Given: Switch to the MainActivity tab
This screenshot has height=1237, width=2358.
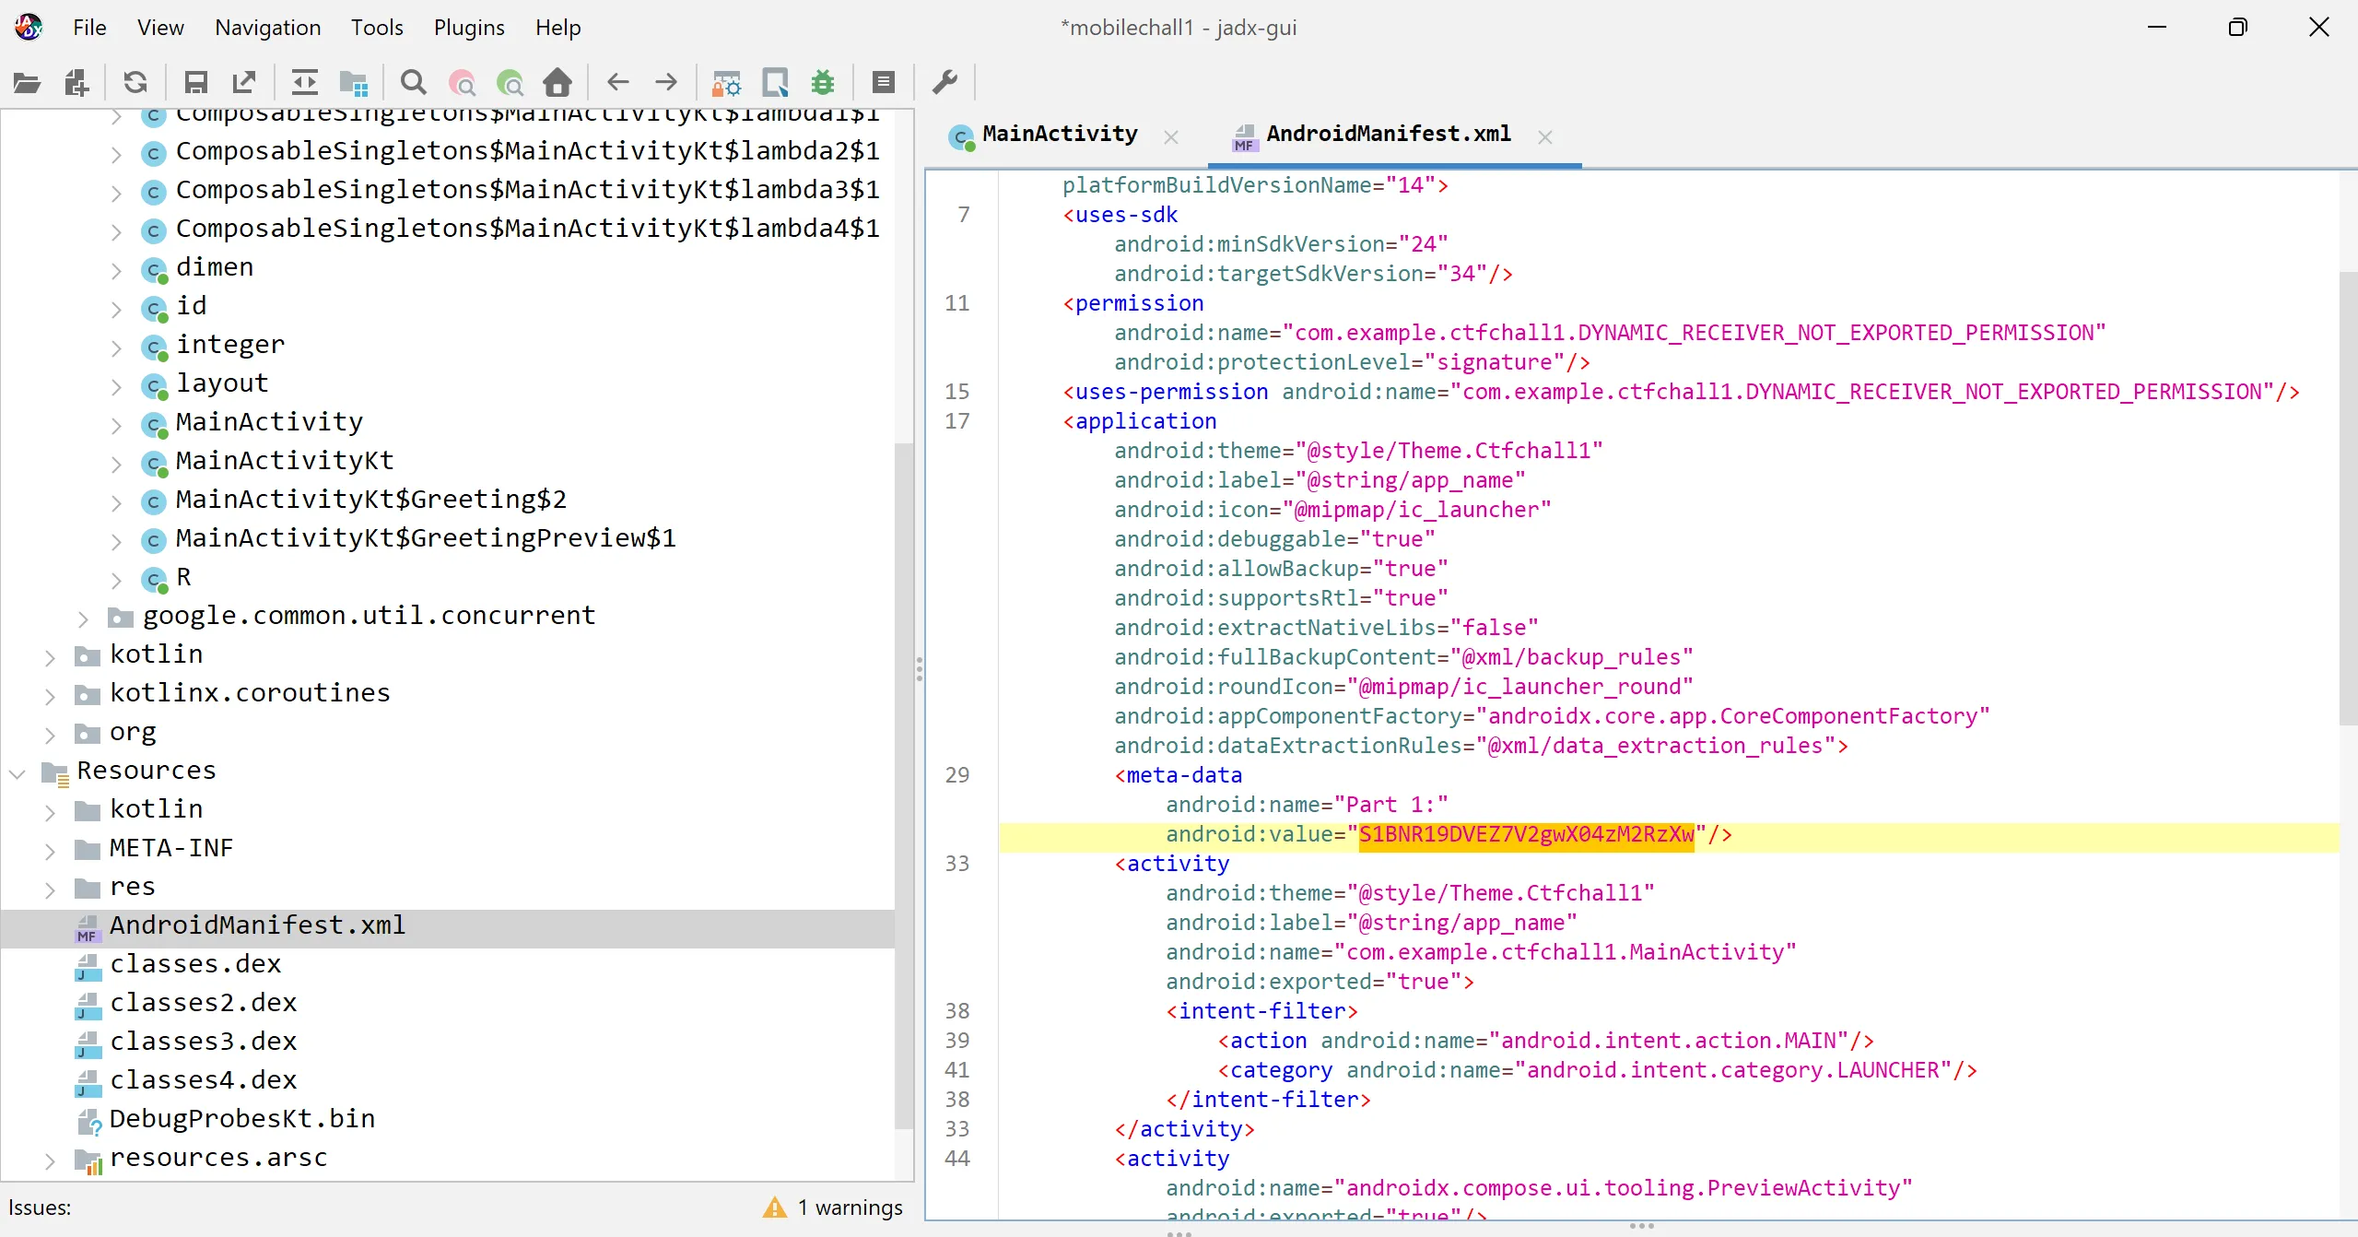Looking at the screenshot, I should click(1059, 135).
